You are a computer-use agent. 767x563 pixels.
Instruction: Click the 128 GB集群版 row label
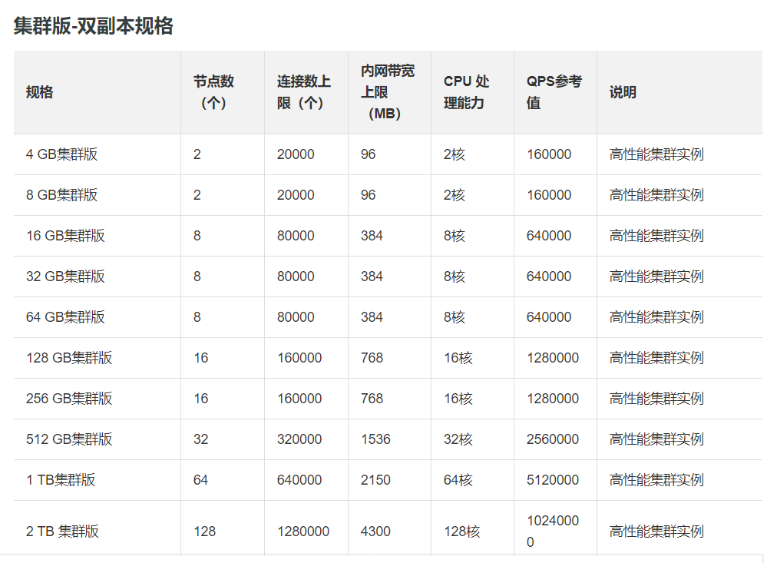pyautogui.click(x=69, y=357)
